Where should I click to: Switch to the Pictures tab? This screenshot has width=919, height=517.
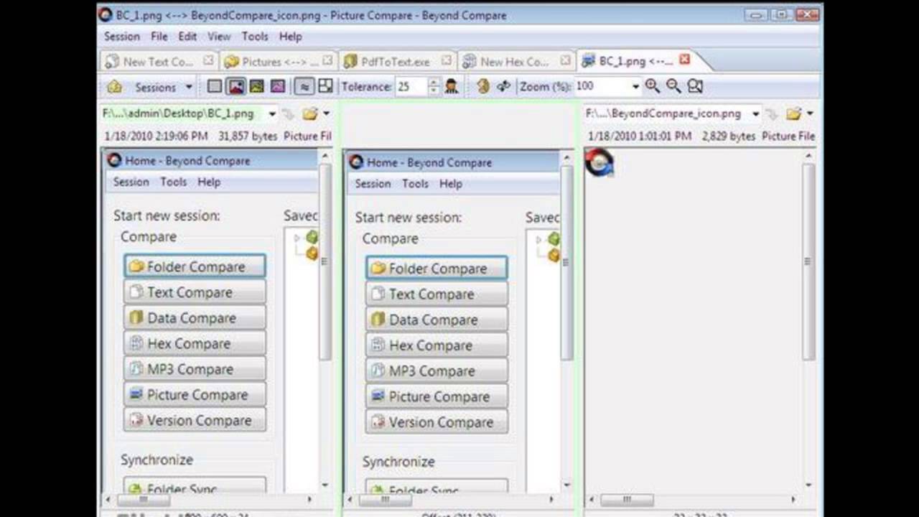[278, 61]
